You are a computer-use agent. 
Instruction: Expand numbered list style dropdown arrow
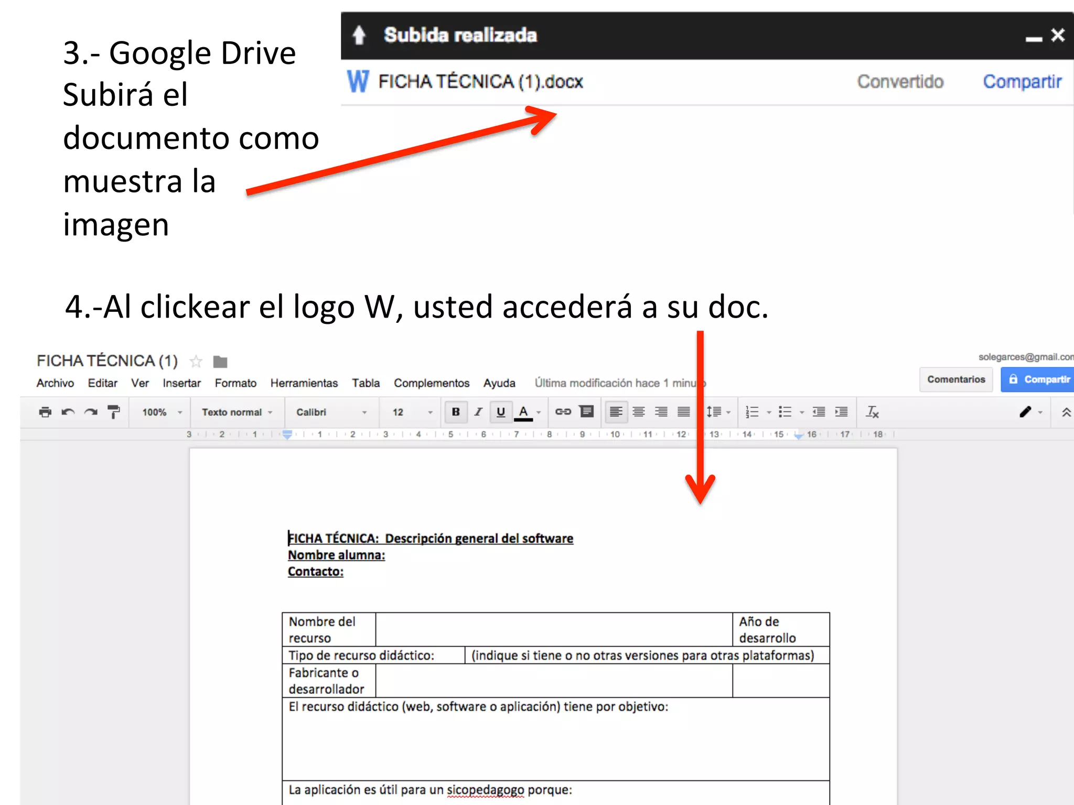769,412
